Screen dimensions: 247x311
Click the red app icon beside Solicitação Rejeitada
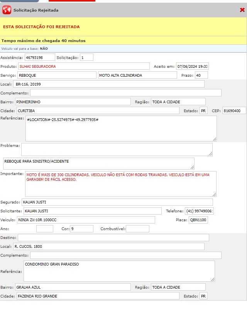point(7,10)
